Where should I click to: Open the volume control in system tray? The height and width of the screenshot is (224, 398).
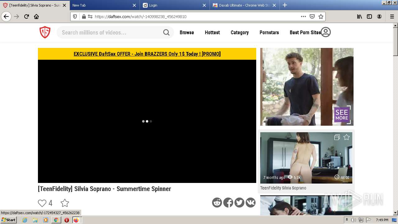[354, 220]
